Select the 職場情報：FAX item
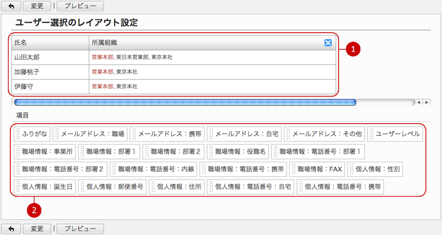 click(317, 169)
